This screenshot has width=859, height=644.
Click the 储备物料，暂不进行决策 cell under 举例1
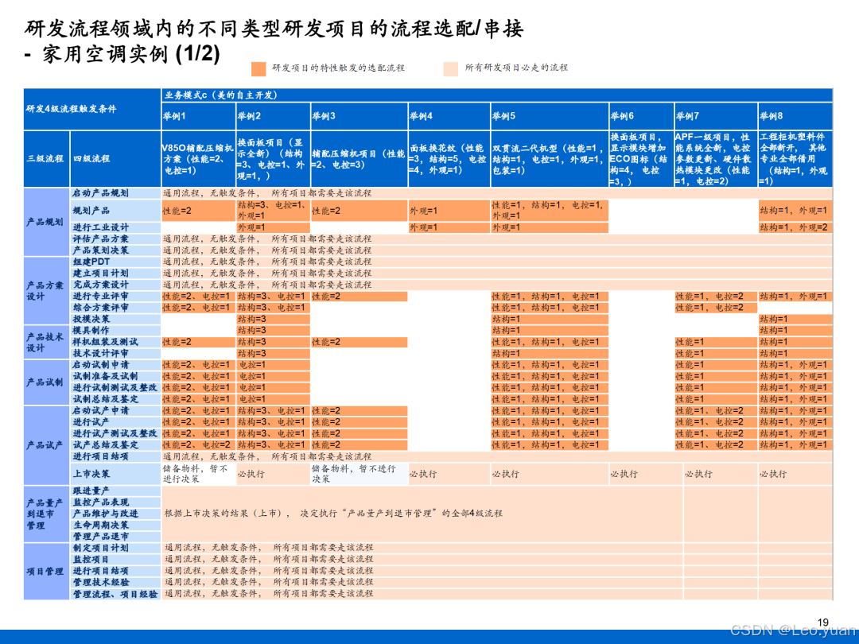[x=198, y=474]
